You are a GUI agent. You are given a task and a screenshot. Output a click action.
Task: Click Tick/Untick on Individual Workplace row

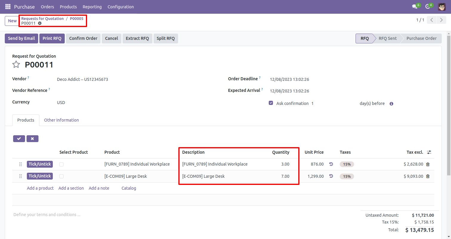[x=40, y=164]
